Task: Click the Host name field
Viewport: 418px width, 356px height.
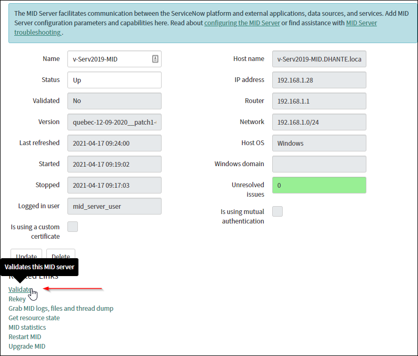Action: [319, 59]
